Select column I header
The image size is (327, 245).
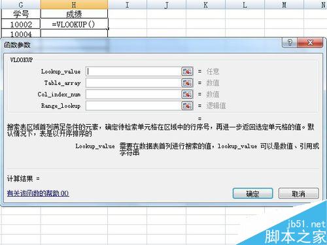tap(128, 5)
